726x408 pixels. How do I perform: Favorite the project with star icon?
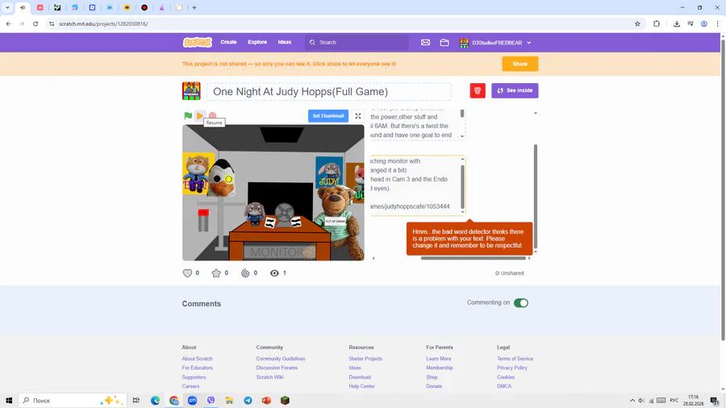coord(216,273)
